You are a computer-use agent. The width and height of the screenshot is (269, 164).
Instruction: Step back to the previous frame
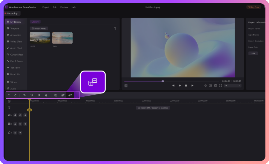coord(174,86)
